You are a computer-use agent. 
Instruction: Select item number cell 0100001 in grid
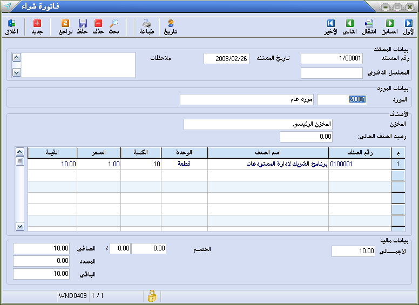(359, 164)
